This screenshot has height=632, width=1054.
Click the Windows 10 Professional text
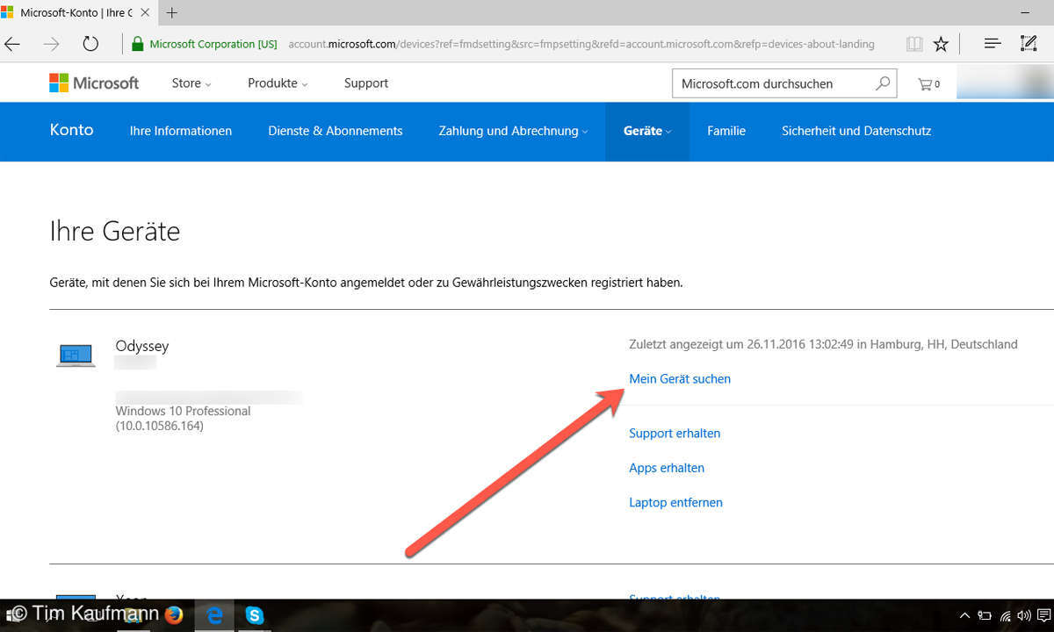pos(184,411)
